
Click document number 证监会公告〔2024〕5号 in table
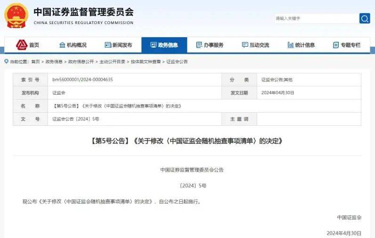coord(75,119)
